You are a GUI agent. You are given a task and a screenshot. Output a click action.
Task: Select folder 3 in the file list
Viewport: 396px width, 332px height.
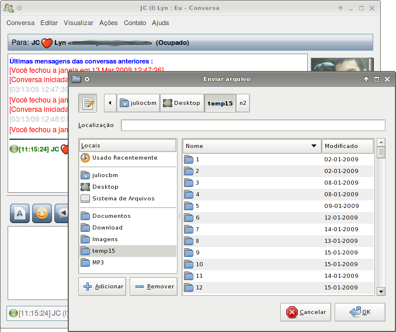pyautogui.click(x=279, y=183)
